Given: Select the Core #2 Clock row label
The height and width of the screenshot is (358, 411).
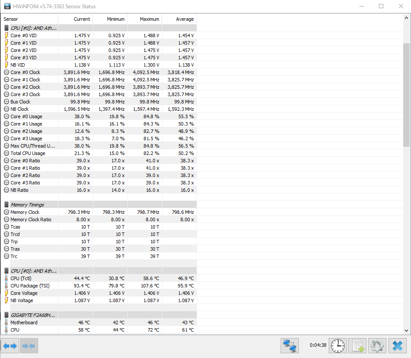Looking at the screenshot, I should 26,87.
